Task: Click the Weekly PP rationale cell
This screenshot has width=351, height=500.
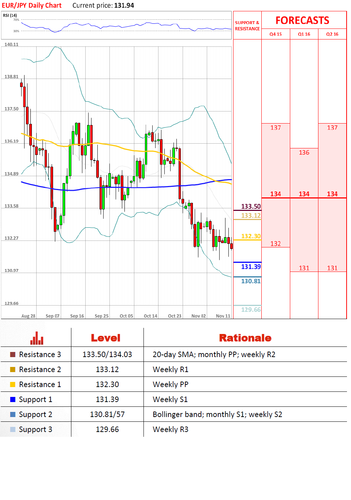Action: 171,385
